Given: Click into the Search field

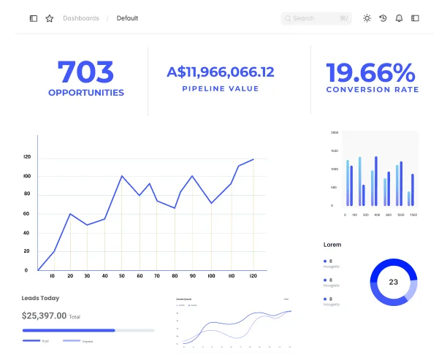Looking at the screenshot, I should point(314,18).
